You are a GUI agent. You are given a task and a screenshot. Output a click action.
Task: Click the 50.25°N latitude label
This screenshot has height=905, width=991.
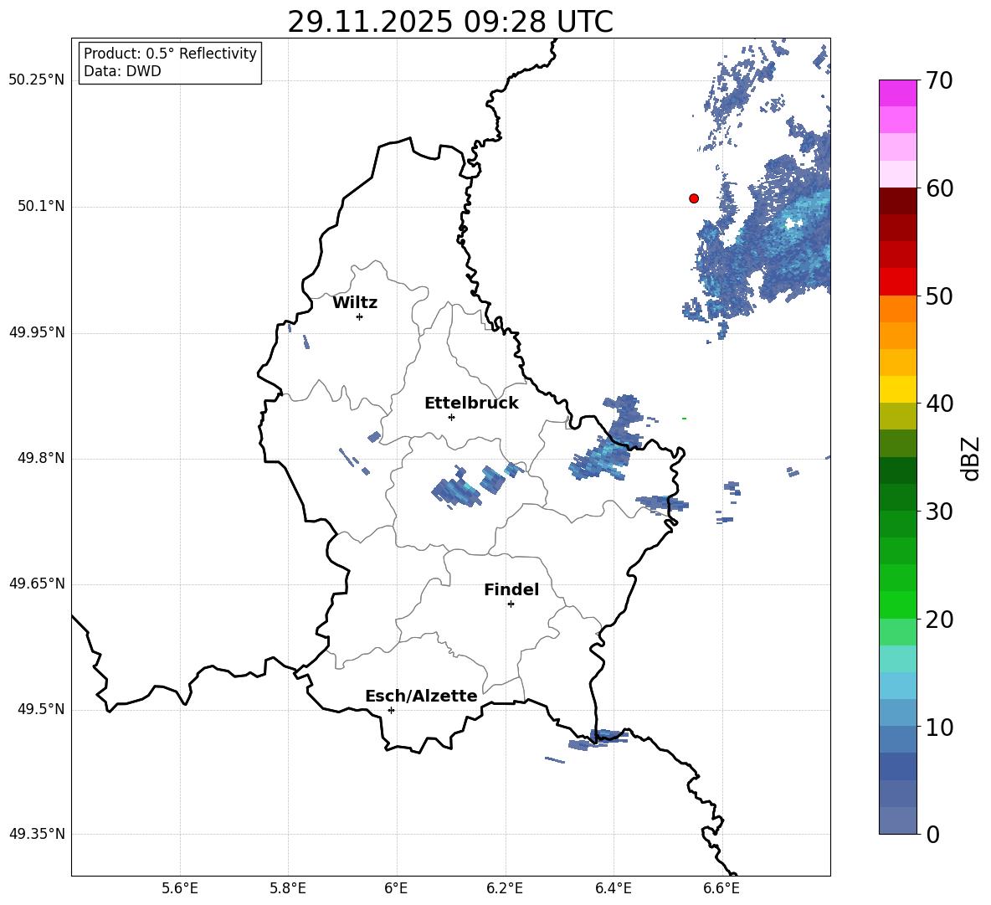pos(37,80)
